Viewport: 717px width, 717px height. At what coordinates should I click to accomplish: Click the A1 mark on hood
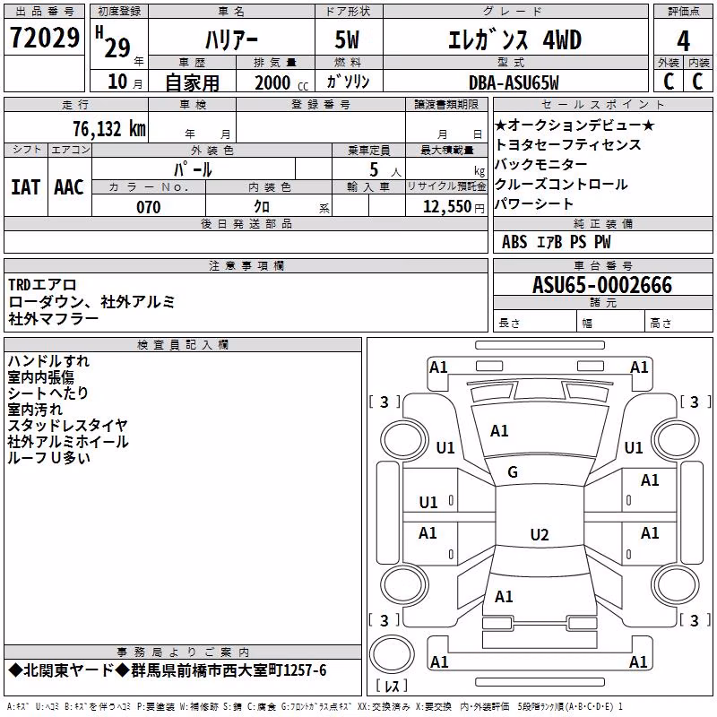pos(499,431)
